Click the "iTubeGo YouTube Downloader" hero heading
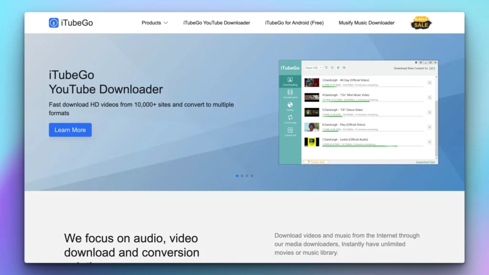 pyautogui.click(x=106, y=82)
